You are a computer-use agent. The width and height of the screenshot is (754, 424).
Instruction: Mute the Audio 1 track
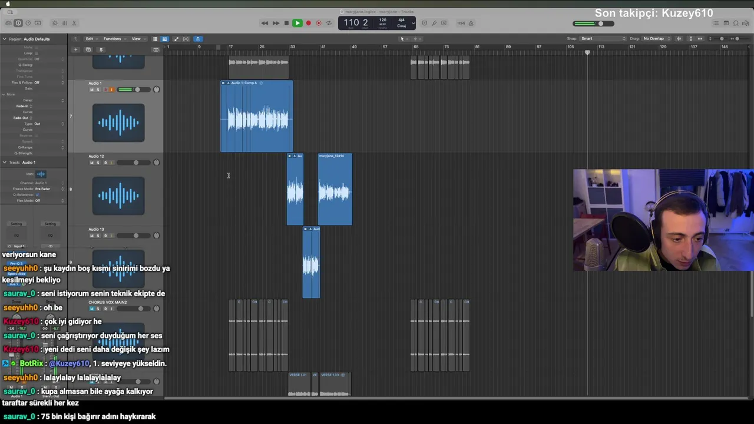(91, 90)
